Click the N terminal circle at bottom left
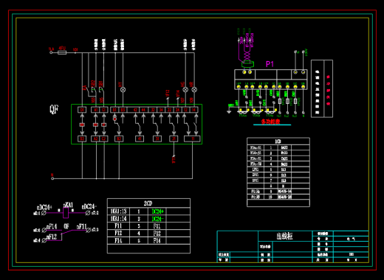The height and width of the screenshot is (280, 384). click(52, 178)
